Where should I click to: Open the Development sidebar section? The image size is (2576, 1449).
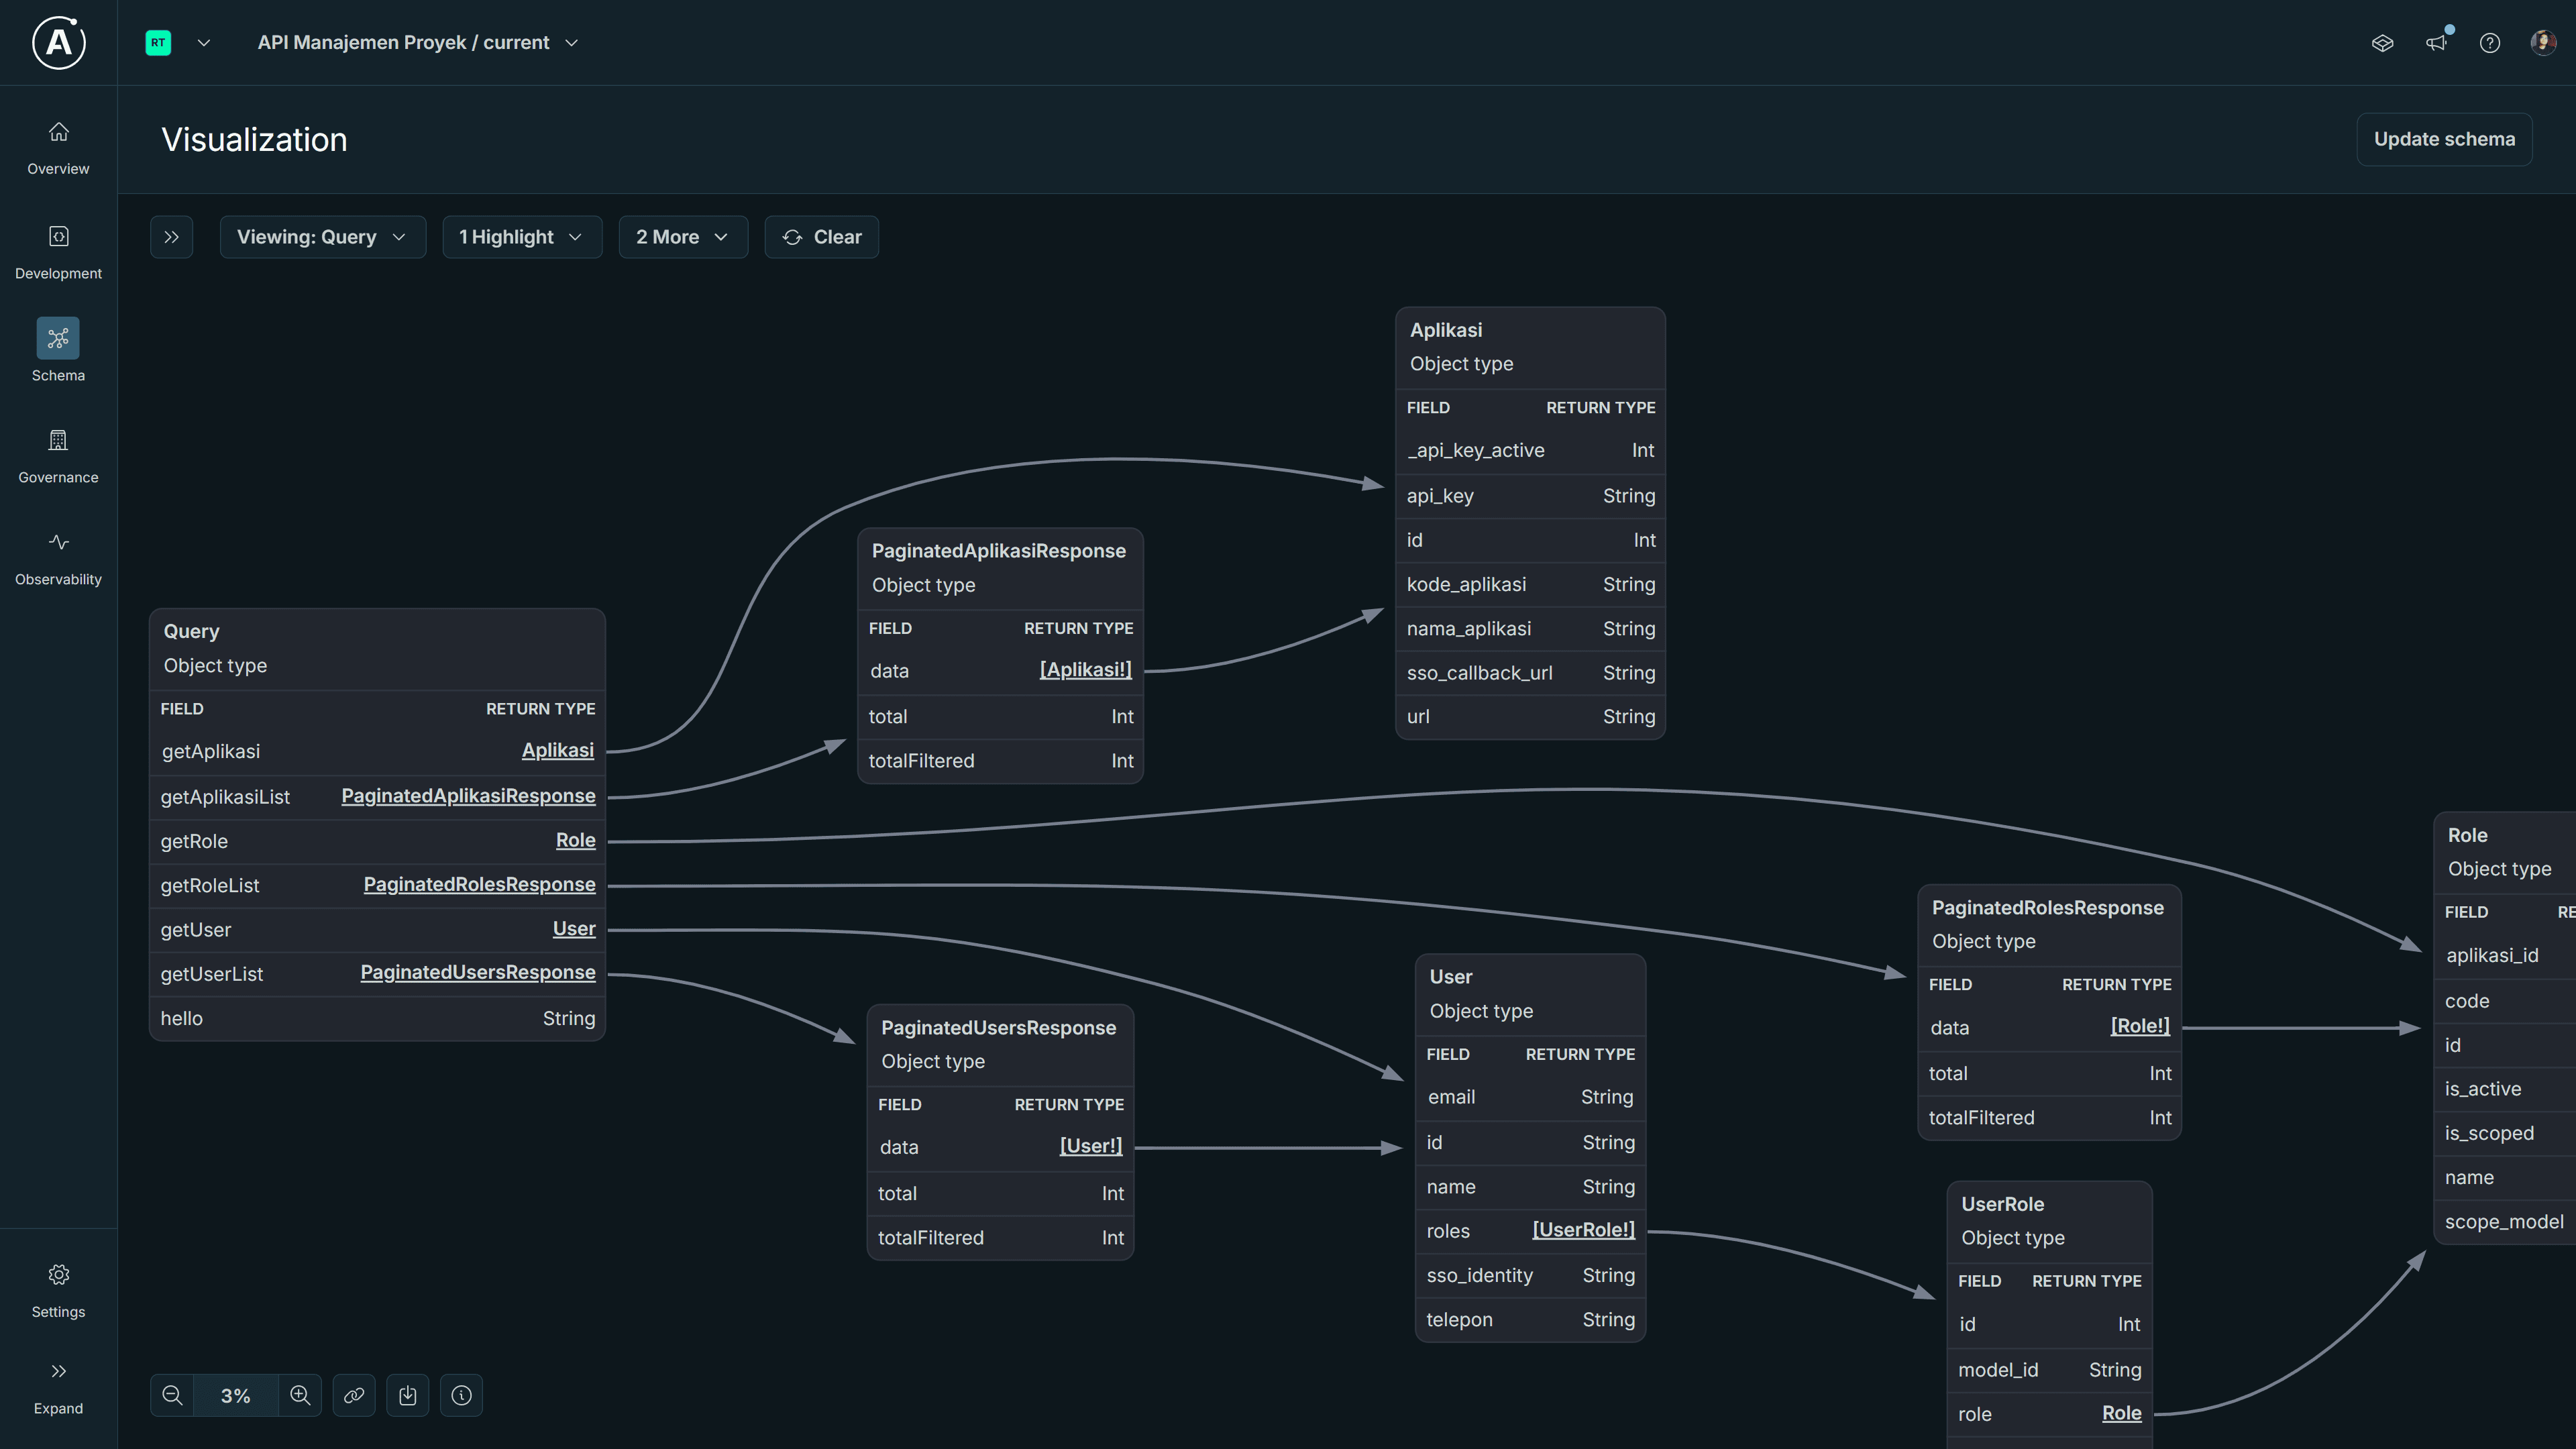58,252
